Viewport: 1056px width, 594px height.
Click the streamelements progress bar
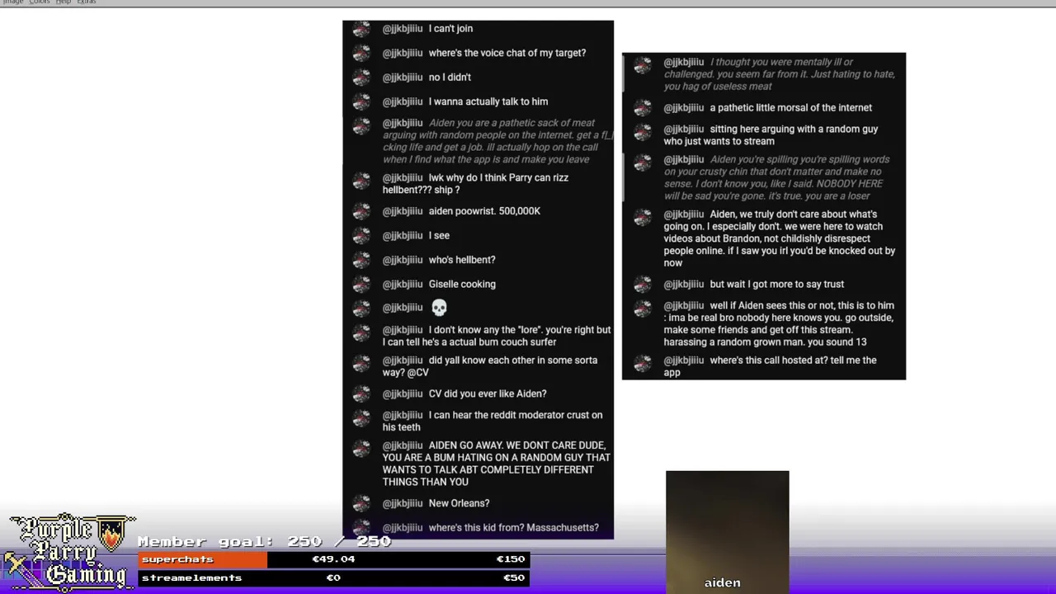[x=333, y=578]
